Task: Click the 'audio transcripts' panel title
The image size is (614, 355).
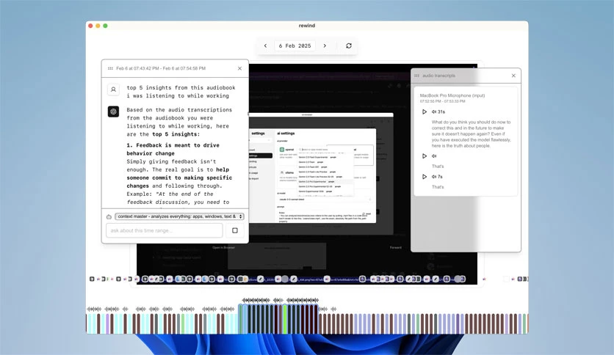Action: [438, 76]
